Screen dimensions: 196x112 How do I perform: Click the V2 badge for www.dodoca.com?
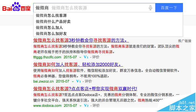(86, 105)
